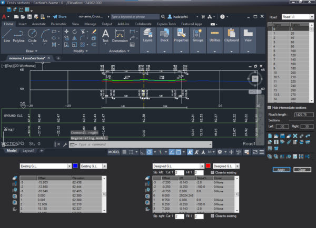Click the delete X icon in sections toolbar
Image resolution: width=316 pixels, height=228 pixels.
[295, 136]
